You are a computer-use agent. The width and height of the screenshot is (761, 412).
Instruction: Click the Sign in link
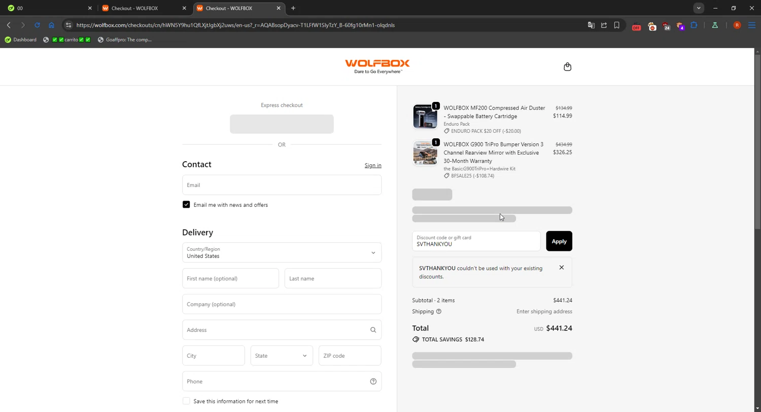373,166
